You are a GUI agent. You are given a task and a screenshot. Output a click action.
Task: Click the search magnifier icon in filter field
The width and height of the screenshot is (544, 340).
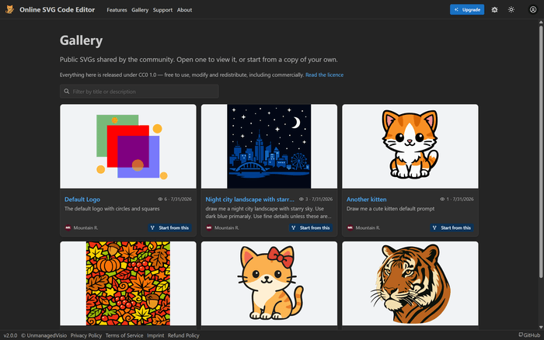coord(67,92)
